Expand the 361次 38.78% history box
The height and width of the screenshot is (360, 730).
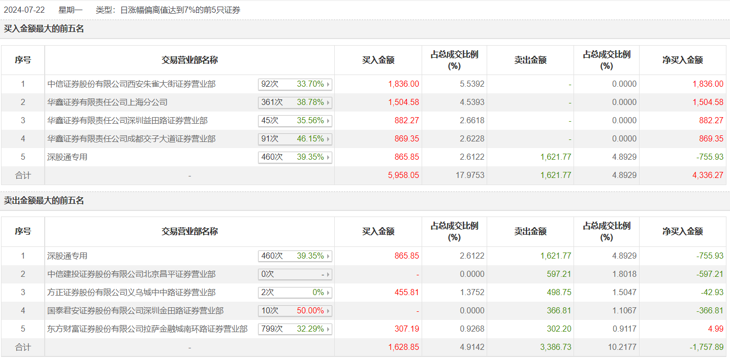(x=295, y=102)
